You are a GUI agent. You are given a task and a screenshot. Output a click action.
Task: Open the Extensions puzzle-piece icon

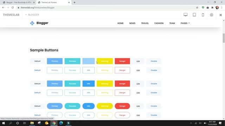[212, 8]
